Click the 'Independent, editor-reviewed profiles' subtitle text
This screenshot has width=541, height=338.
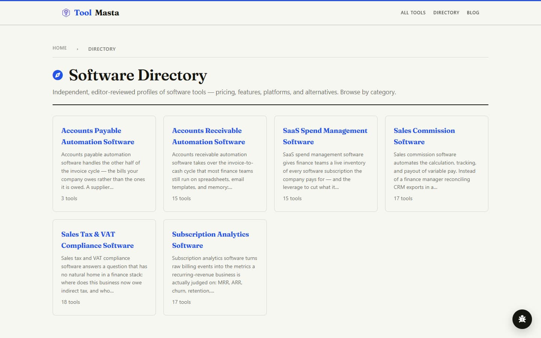click(224, 92)
